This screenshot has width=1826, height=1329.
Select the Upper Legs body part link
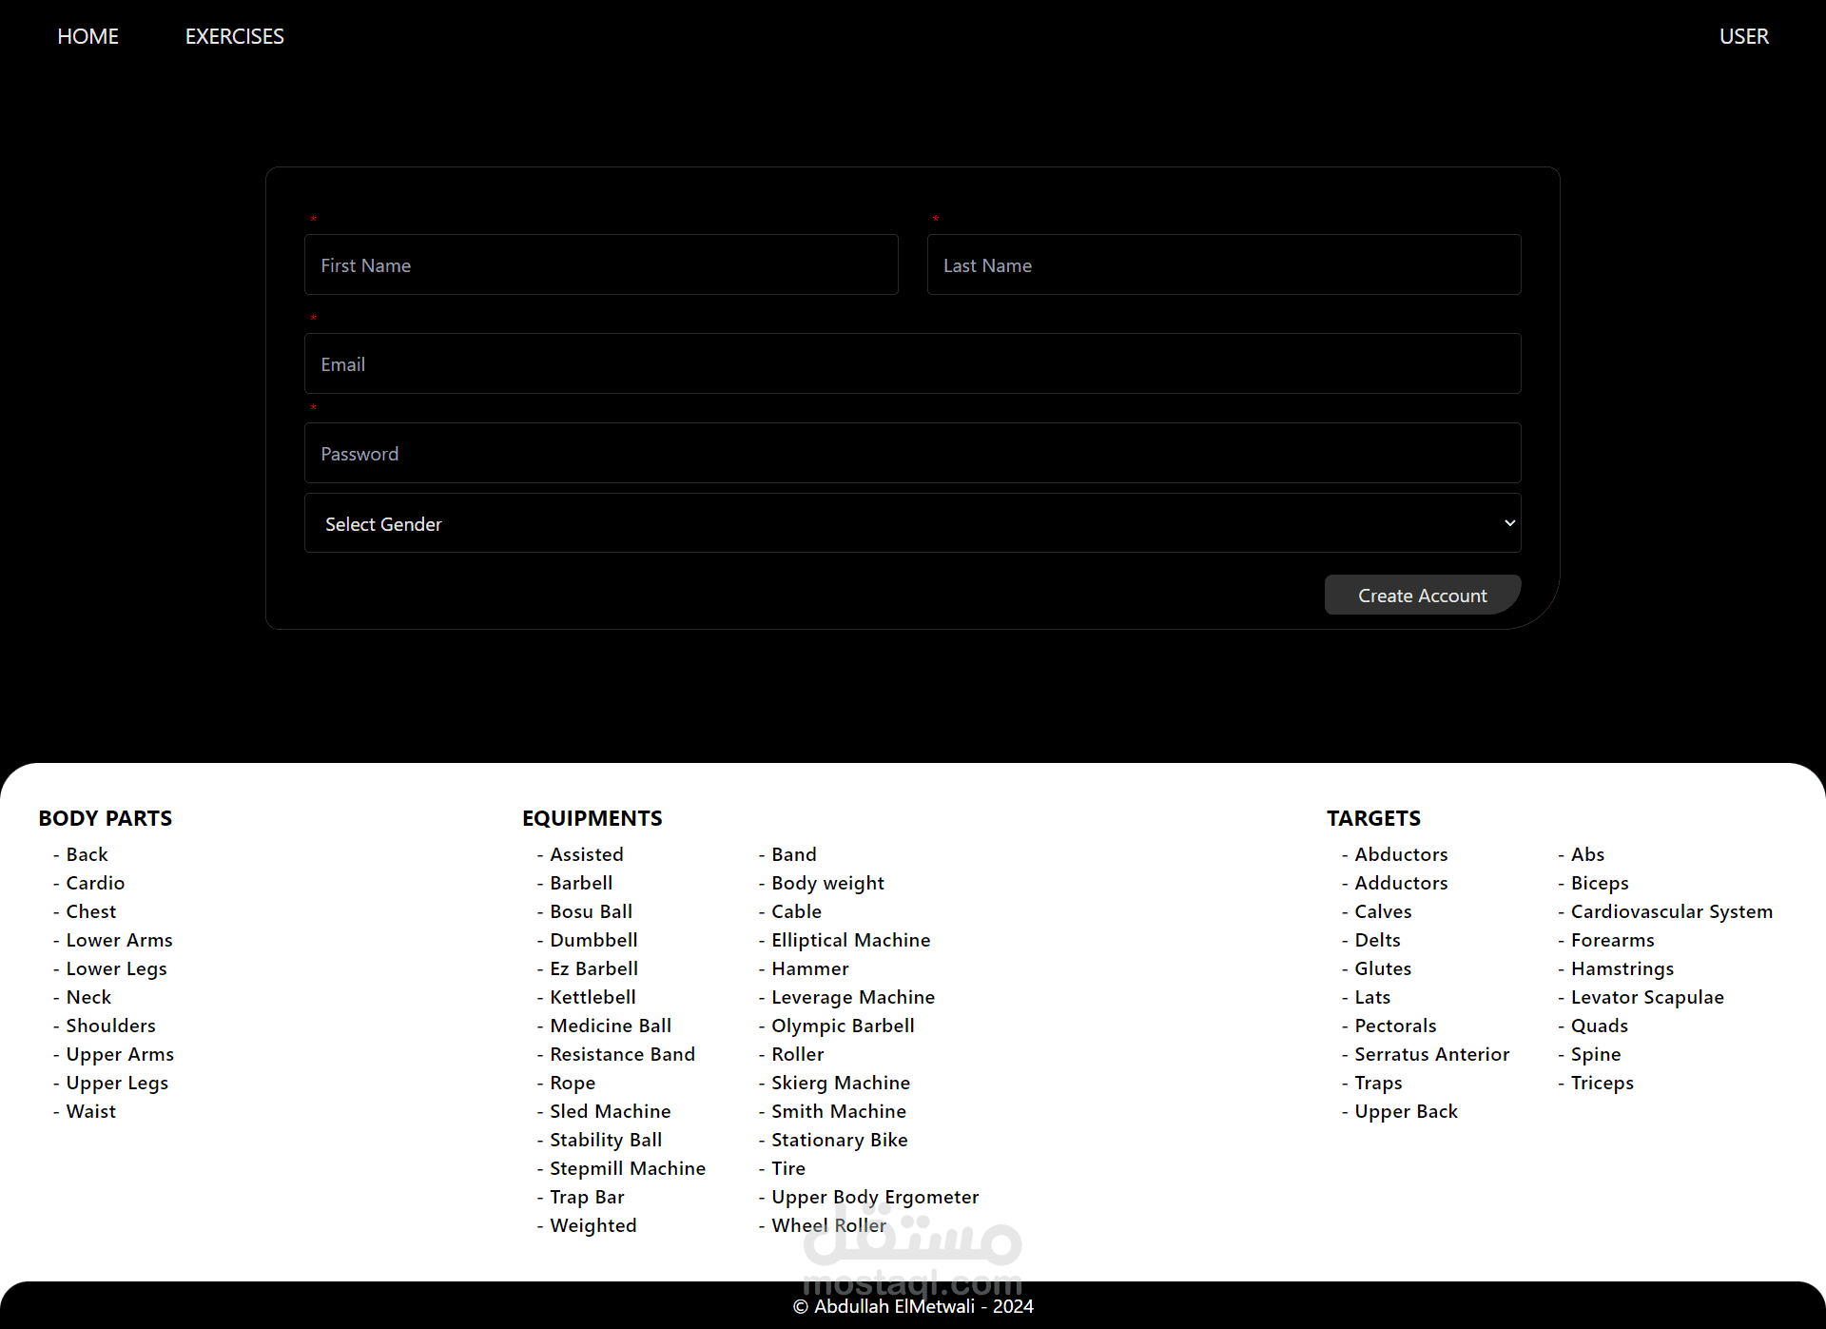coord(116,1083)
